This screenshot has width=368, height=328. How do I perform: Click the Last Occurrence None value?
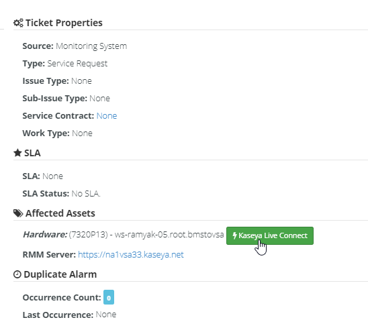coord(106,315)
